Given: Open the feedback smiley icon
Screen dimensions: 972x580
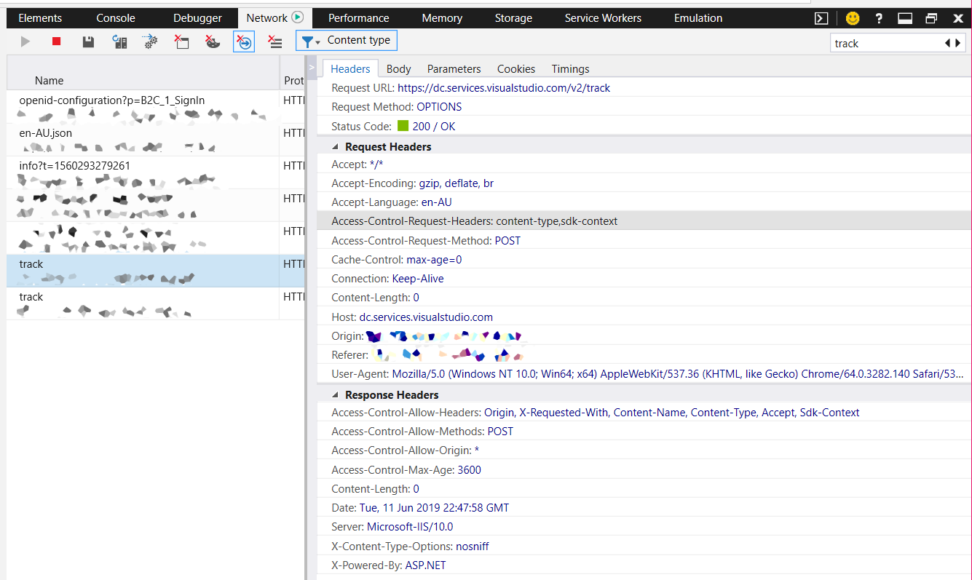Looking at the screenshot, I should [x=852, y=17].
